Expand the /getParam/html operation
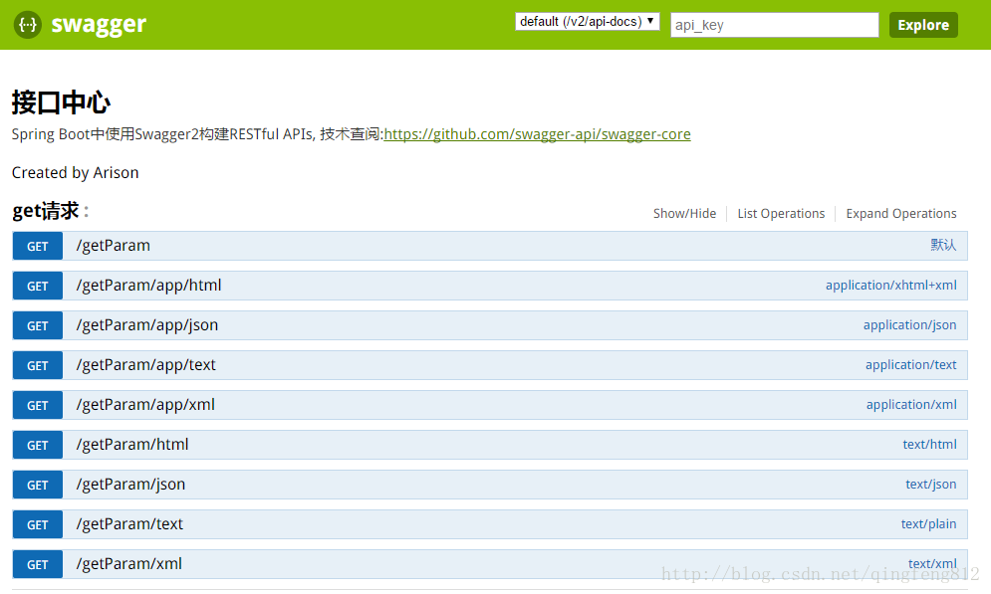 coord(132,445)
